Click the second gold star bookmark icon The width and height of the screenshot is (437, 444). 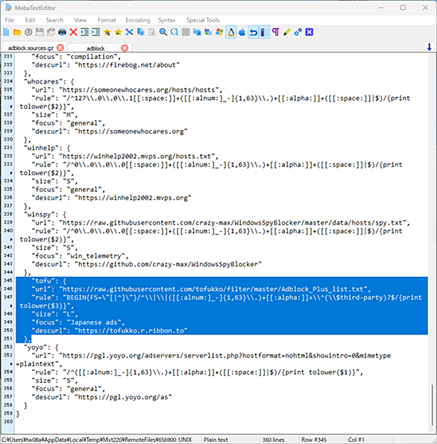pos(119,32)
